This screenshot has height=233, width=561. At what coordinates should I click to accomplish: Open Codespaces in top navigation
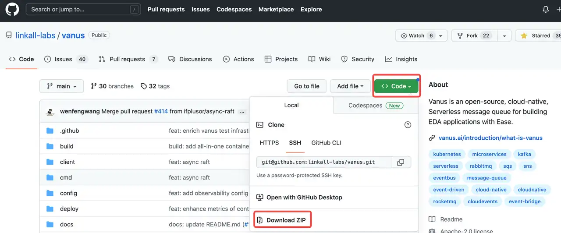[x=234, y=9]
